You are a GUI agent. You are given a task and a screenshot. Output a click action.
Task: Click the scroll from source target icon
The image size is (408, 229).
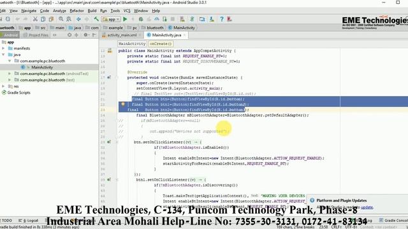(69, 35)
